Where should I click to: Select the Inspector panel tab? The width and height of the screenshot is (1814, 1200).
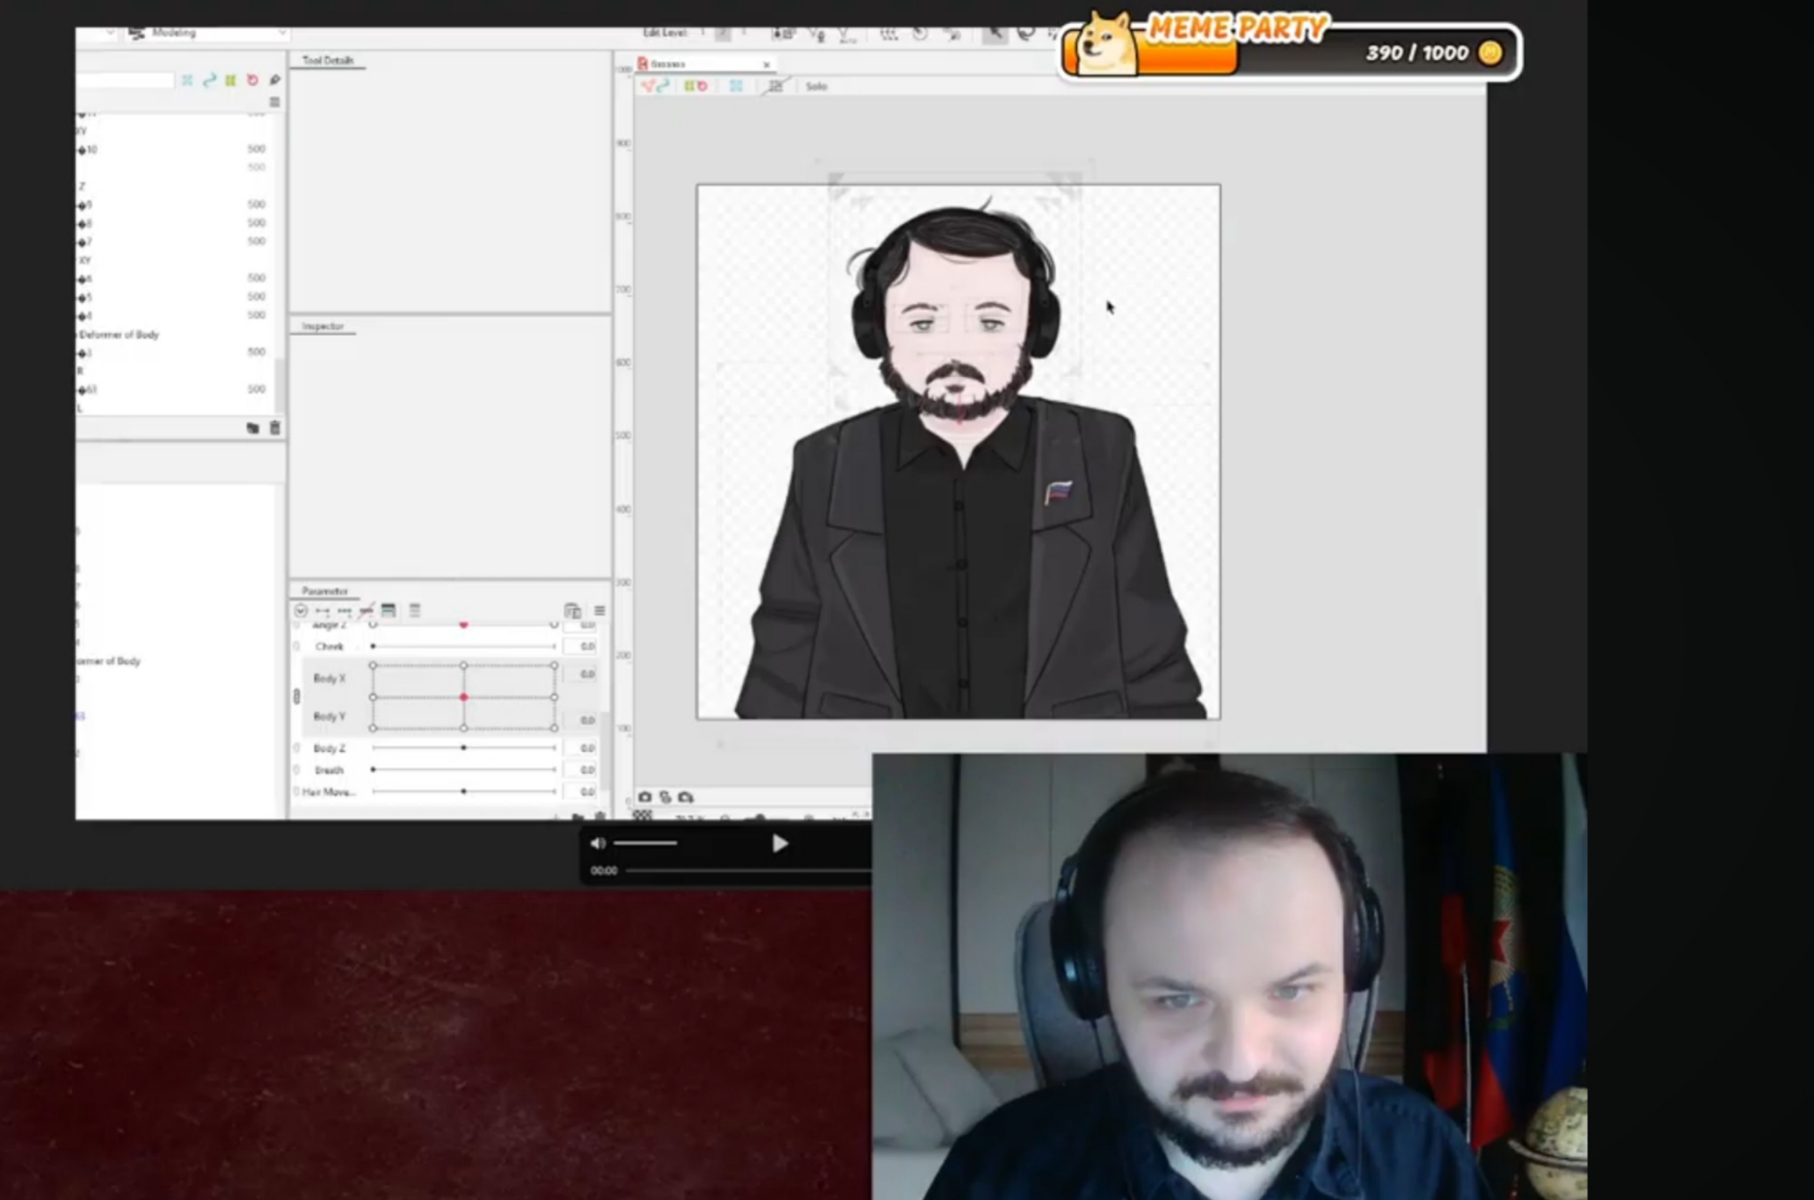point(322,327)
